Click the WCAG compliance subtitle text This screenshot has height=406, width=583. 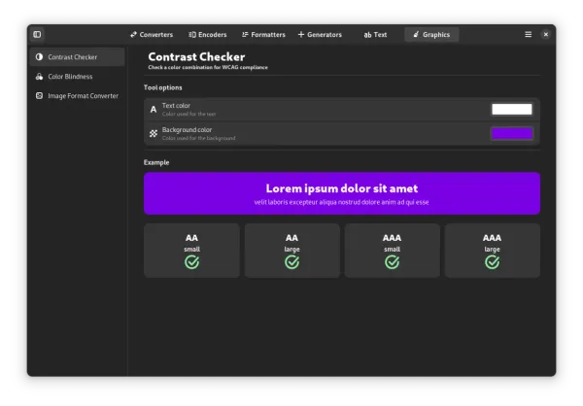pyautogui.click(x=208, y=68)
